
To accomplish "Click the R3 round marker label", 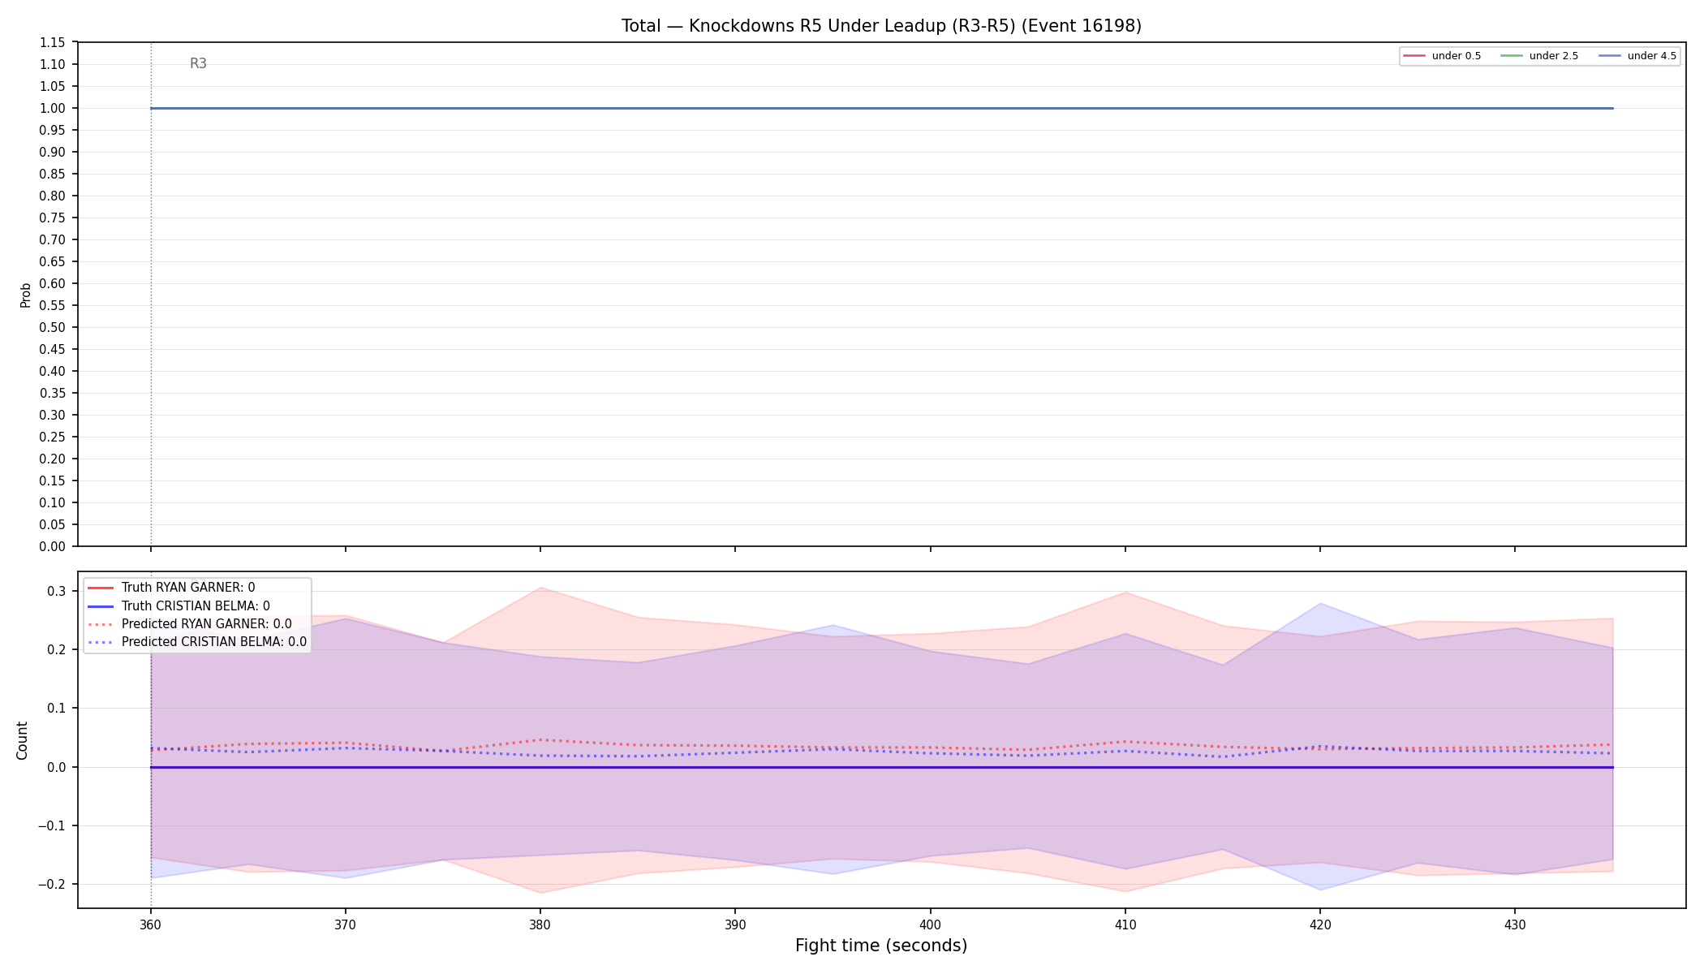I will point(198,63).
